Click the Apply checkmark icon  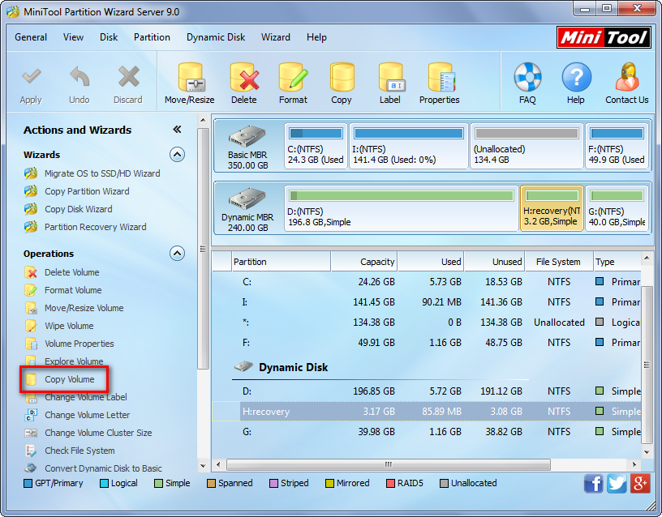(x=32, y=78)
